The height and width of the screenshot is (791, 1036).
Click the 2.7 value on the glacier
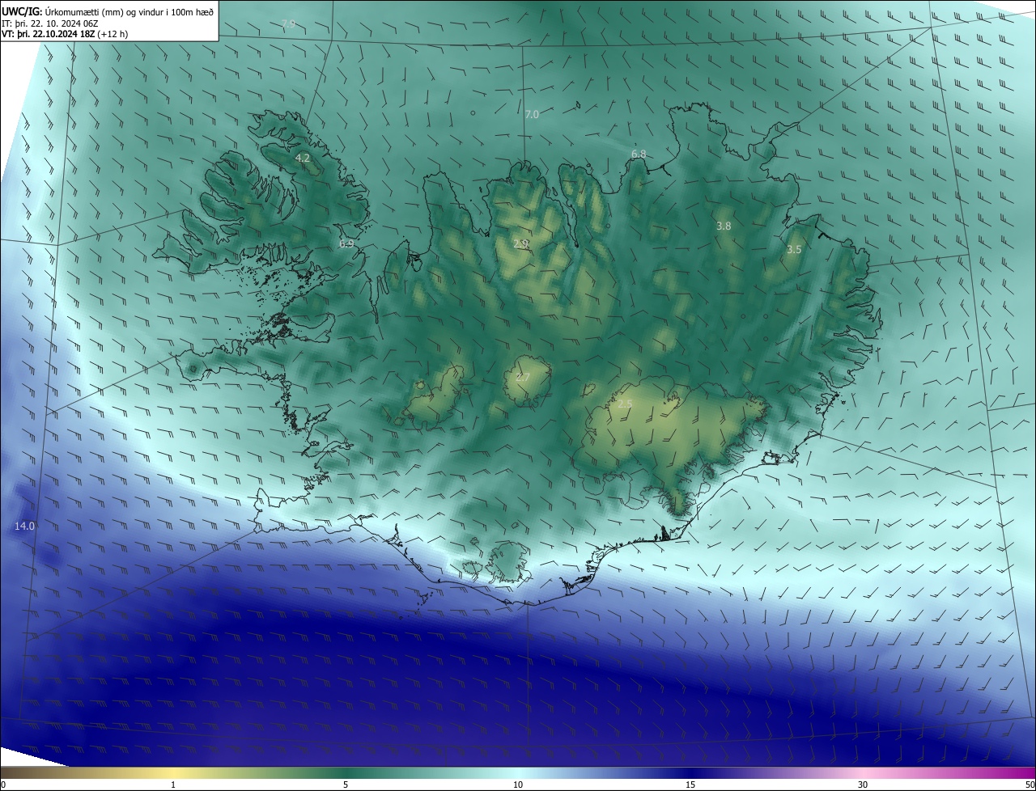(x=522, y=378)
